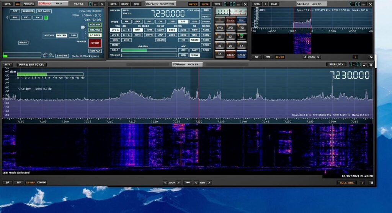This screenshot has height=213, width=392.
Task: Zoom out with left arrow in Main SP
Action: [165, 182]
